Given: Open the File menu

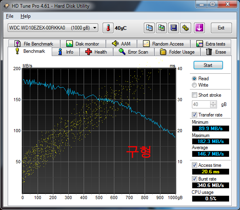Looking at the screenshot, I should pos(10,16).
